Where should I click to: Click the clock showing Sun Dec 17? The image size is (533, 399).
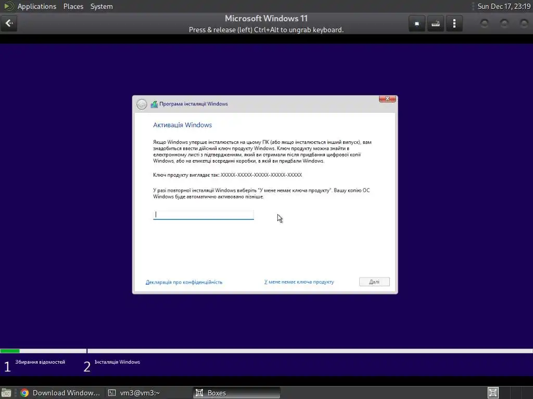pos(504,6)
